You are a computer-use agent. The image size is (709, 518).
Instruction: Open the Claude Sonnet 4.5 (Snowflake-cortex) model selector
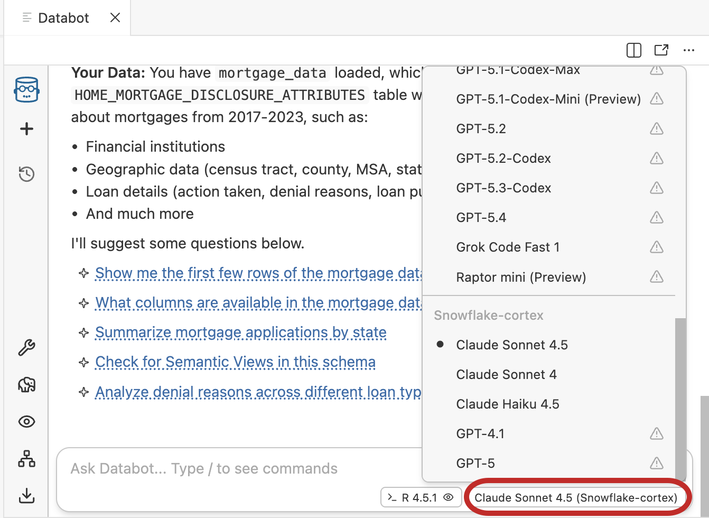[575, 498]
